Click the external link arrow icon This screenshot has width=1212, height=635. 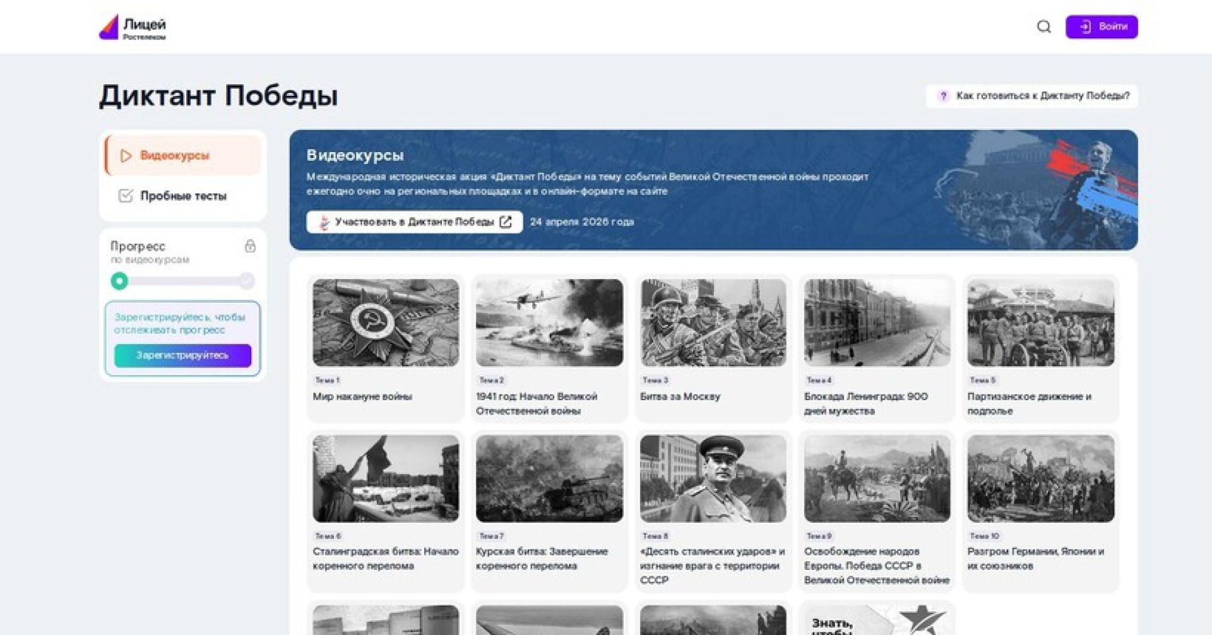pyautogui.click(x=506, y=222)
